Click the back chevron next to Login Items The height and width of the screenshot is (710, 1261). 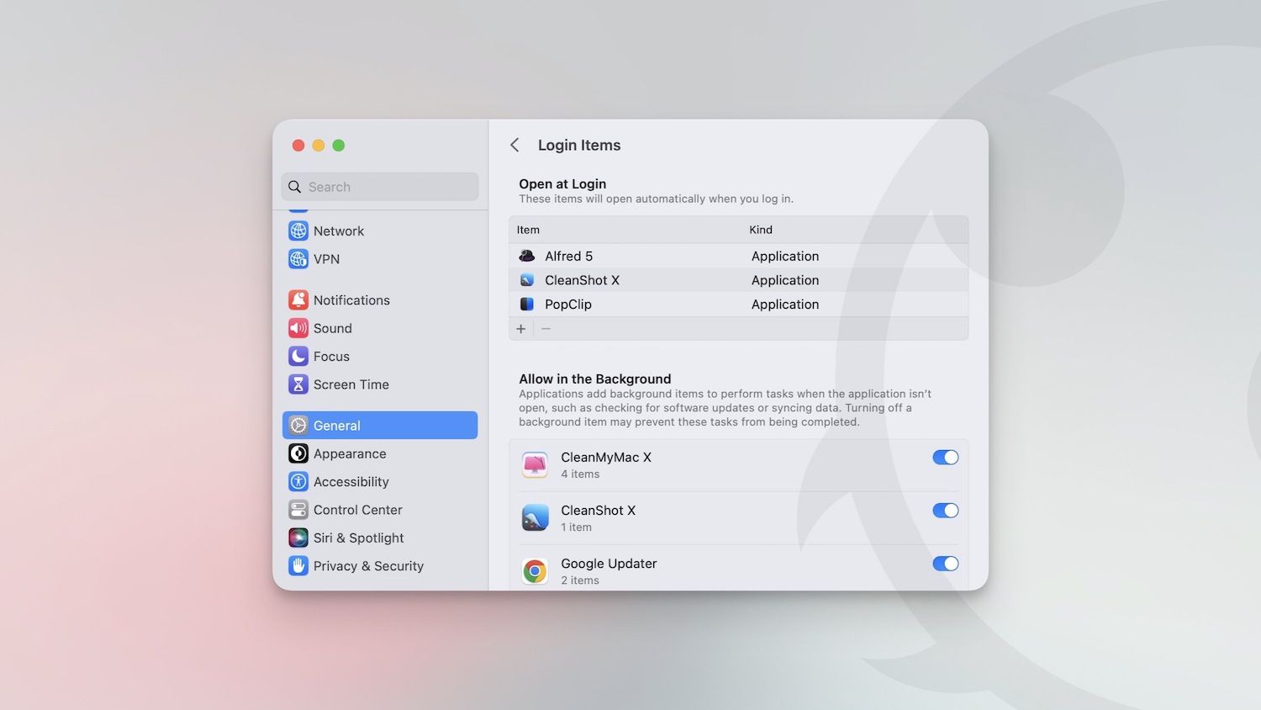tap(514, 145)
